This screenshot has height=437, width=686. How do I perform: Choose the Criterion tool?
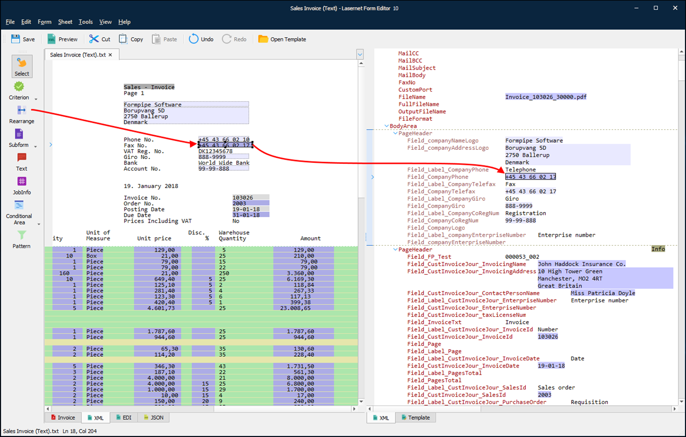click(19, 91)
